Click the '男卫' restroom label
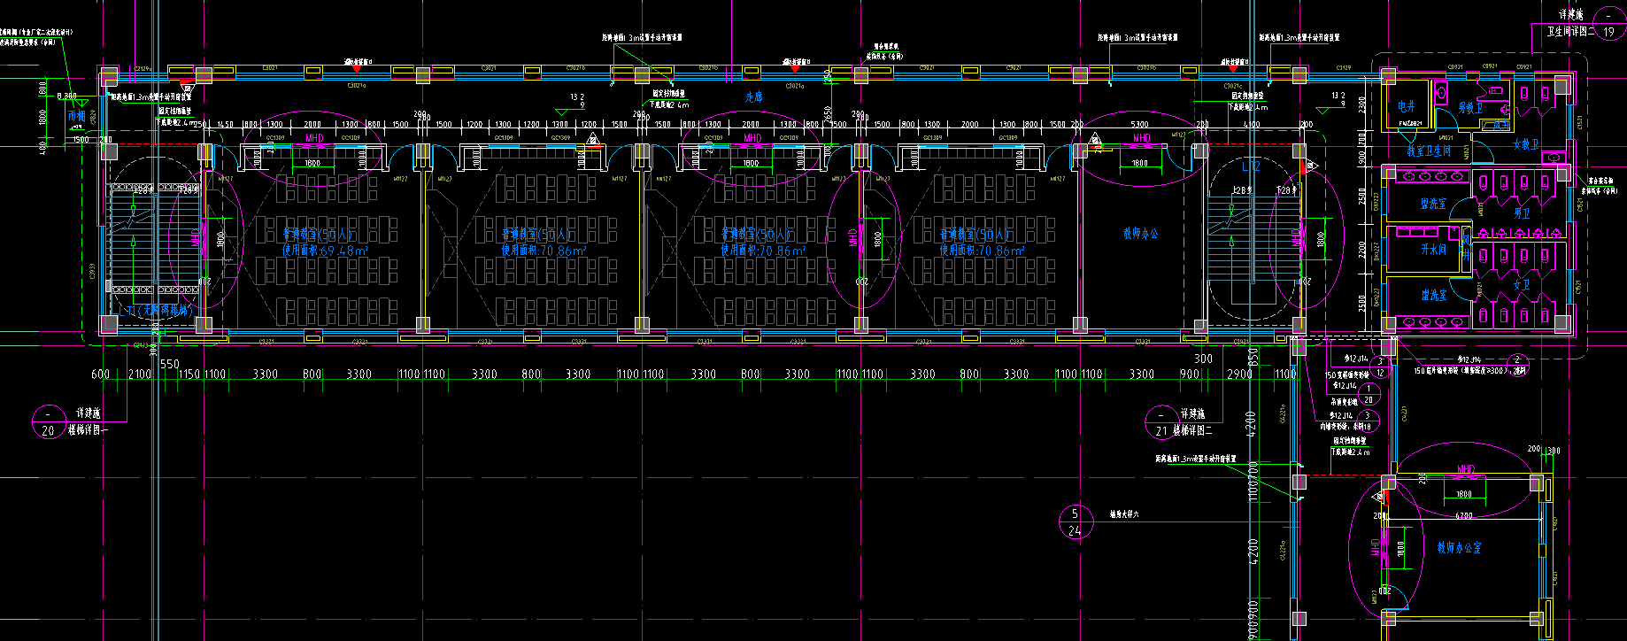Screen dimensions: 1627x641 pos(1521,213)
